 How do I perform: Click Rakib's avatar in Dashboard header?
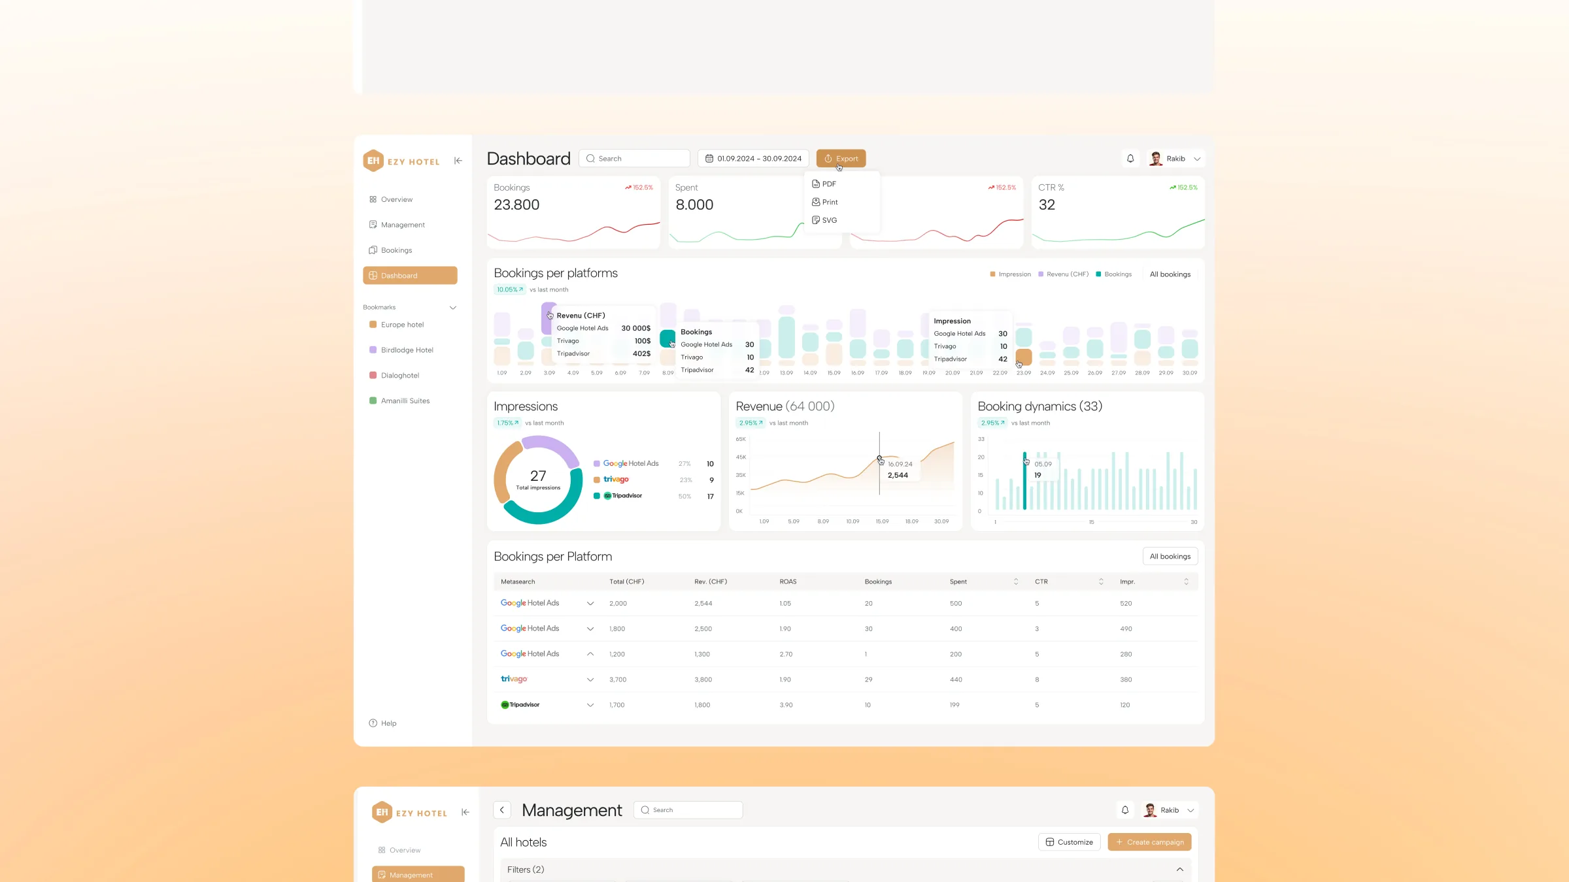(1156, 159)
